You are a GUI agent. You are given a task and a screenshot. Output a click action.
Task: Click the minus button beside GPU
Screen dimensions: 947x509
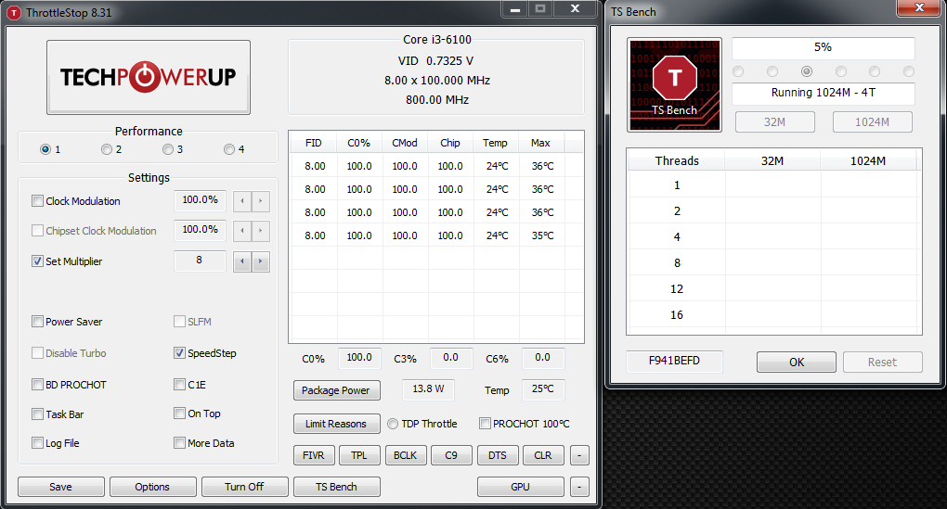click(x=579, y=487)
